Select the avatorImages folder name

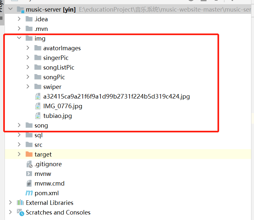click(62, 48)
